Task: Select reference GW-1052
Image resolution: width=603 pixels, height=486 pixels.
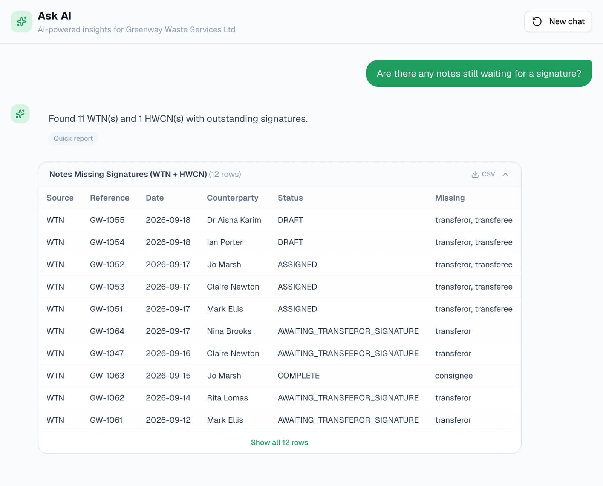Action: pos(107,265)
